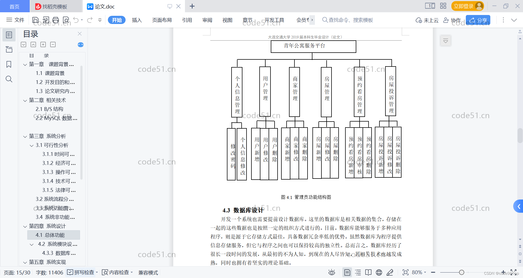Open the 80% zoom level dropdown
Image resolution: width=523 pixels, height=278 pixels.
(x=419, y=272)
